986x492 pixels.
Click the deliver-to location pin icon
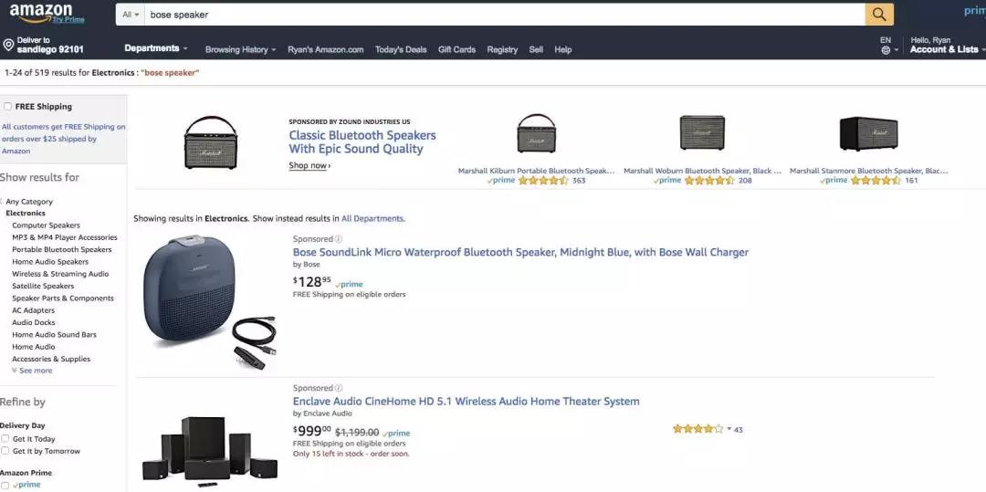pos(8,45)
